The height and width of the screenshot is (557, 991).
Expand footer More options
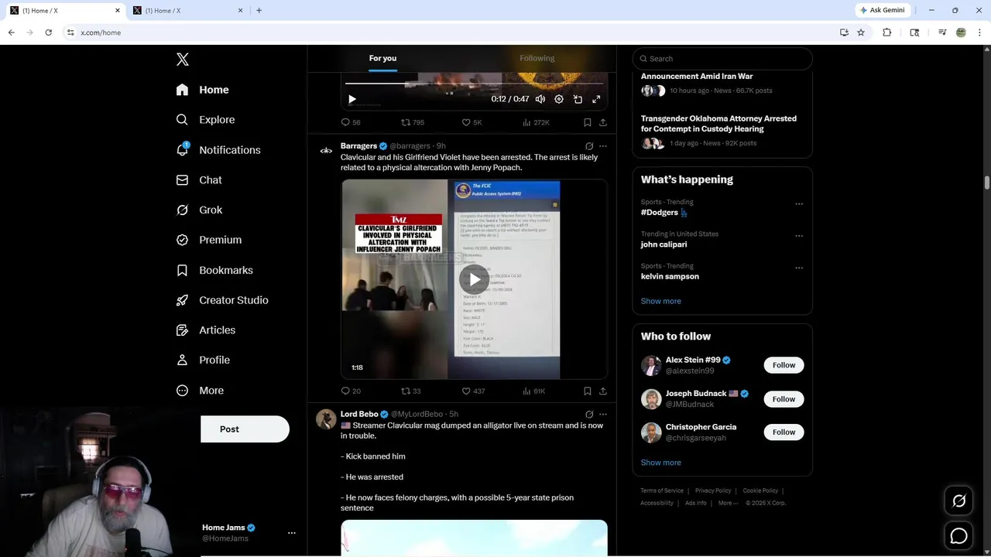(x=727, y=503)
